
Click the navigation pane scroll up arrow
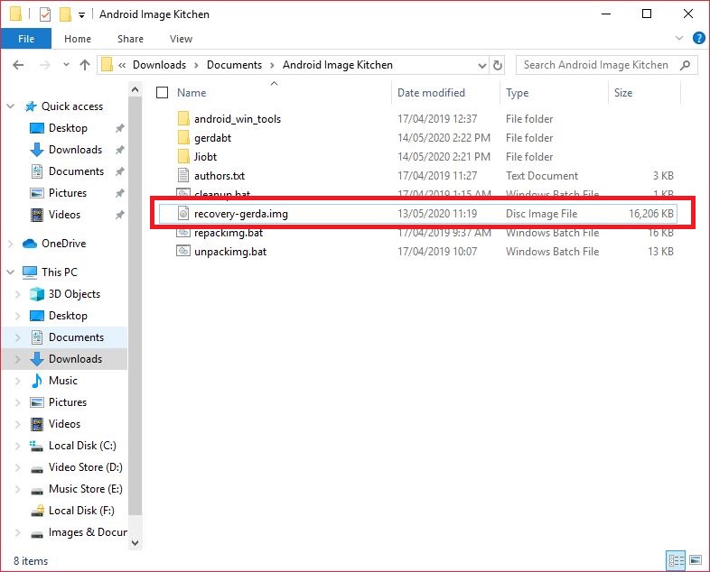(135, 89)
